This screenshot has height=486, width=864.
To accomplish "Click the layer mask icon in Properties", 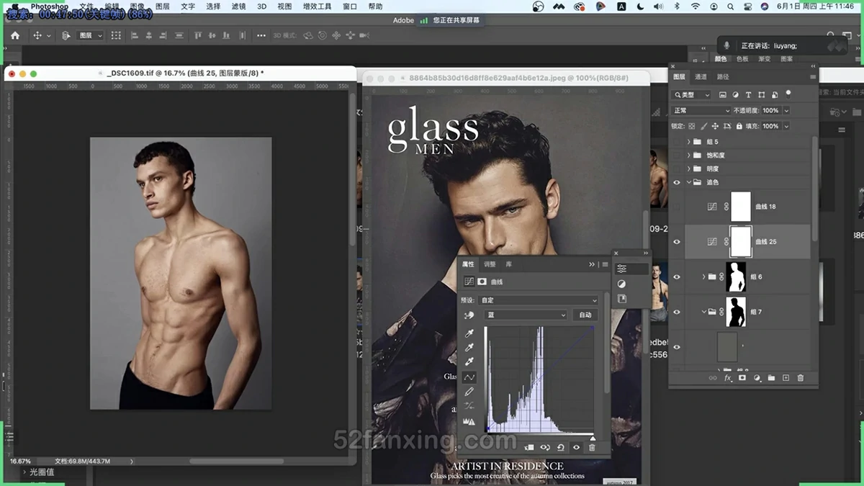I will click(x=482, y=282).
